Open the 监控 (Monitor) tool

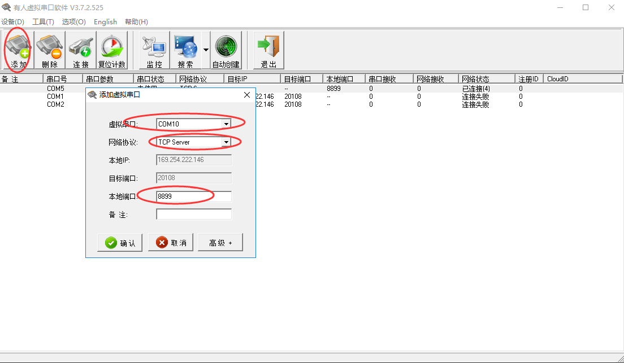point(154,50)
